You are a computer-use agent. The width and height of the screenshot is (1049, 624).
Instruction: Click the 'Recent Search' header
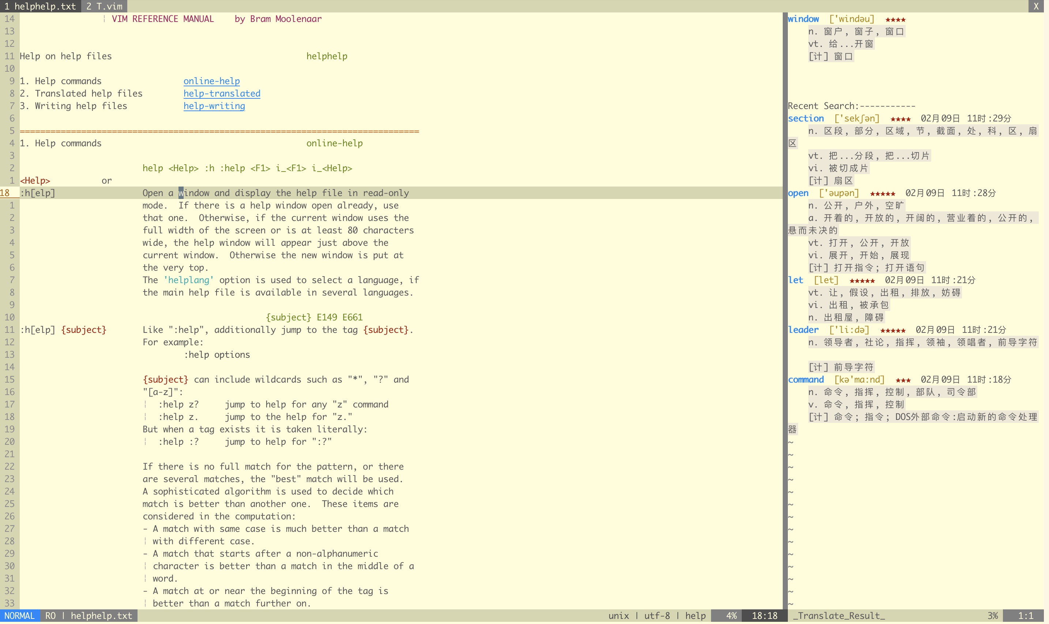click(851, 106)
